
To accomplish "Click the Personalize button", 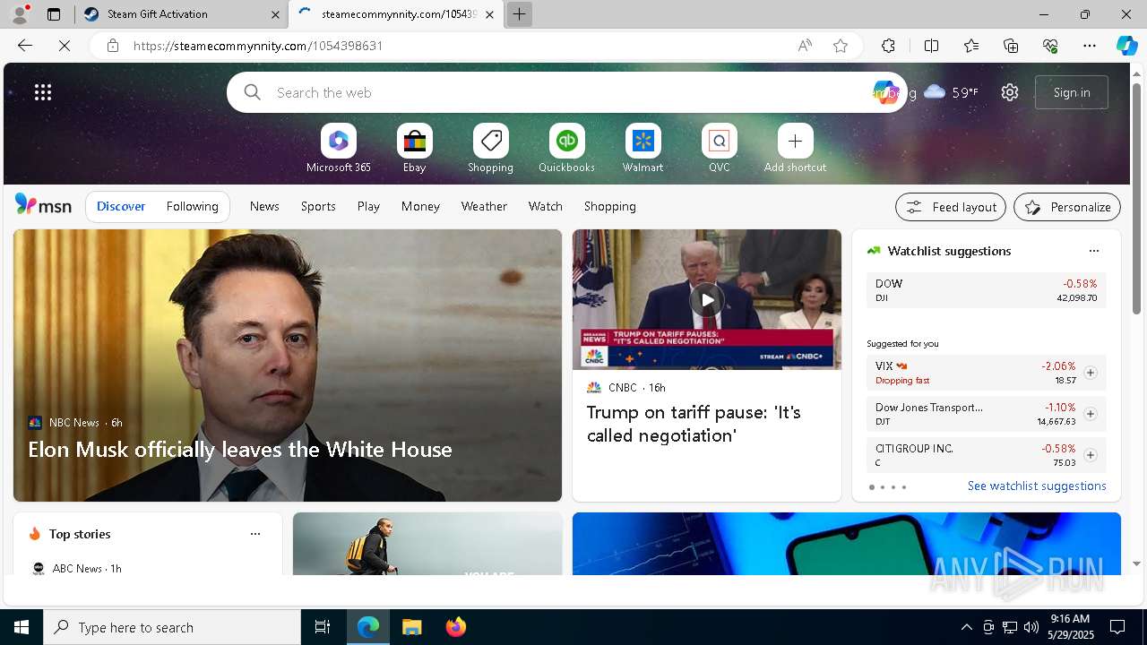I will (1067, 207).
